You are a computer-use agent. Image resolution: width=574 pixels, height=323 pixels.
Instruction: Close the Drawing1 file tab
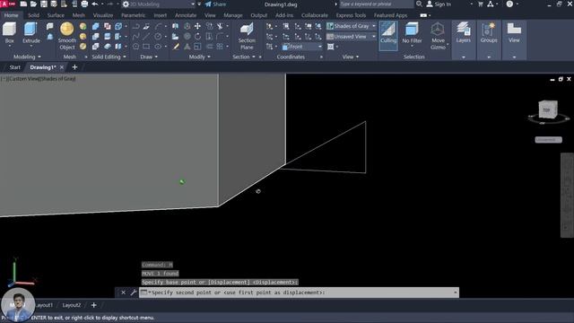tap(62, 67)
